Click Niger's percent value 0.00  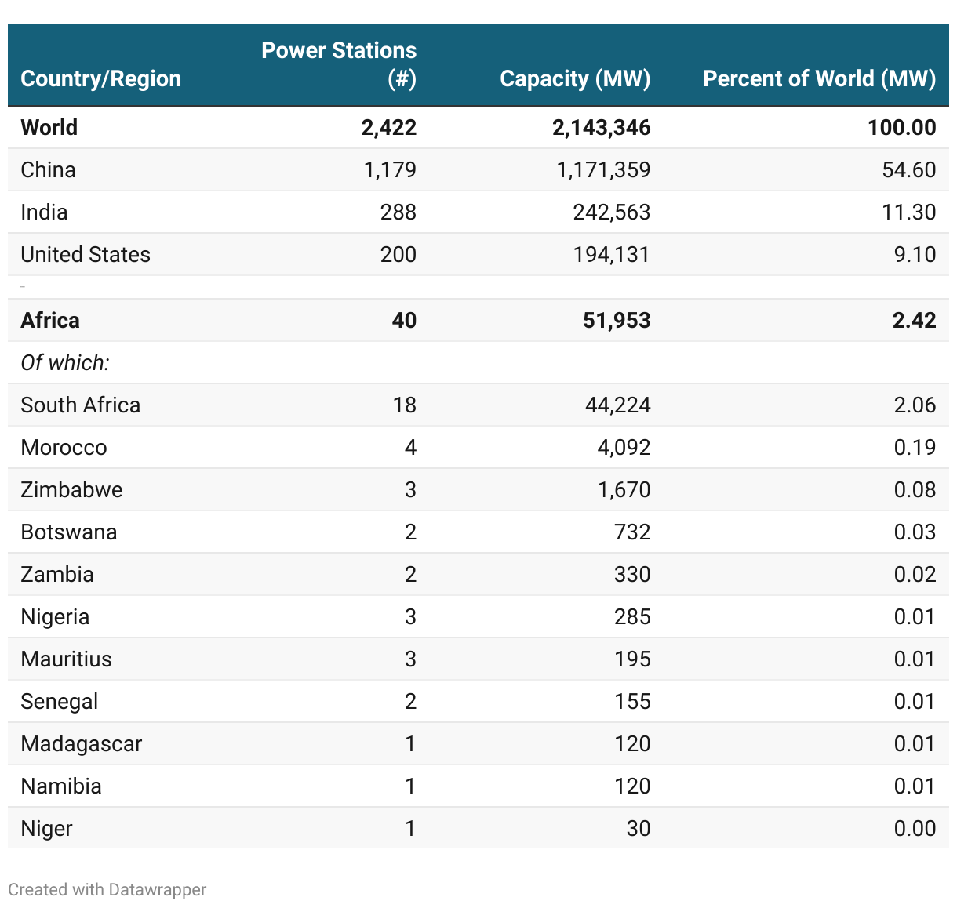915,828
